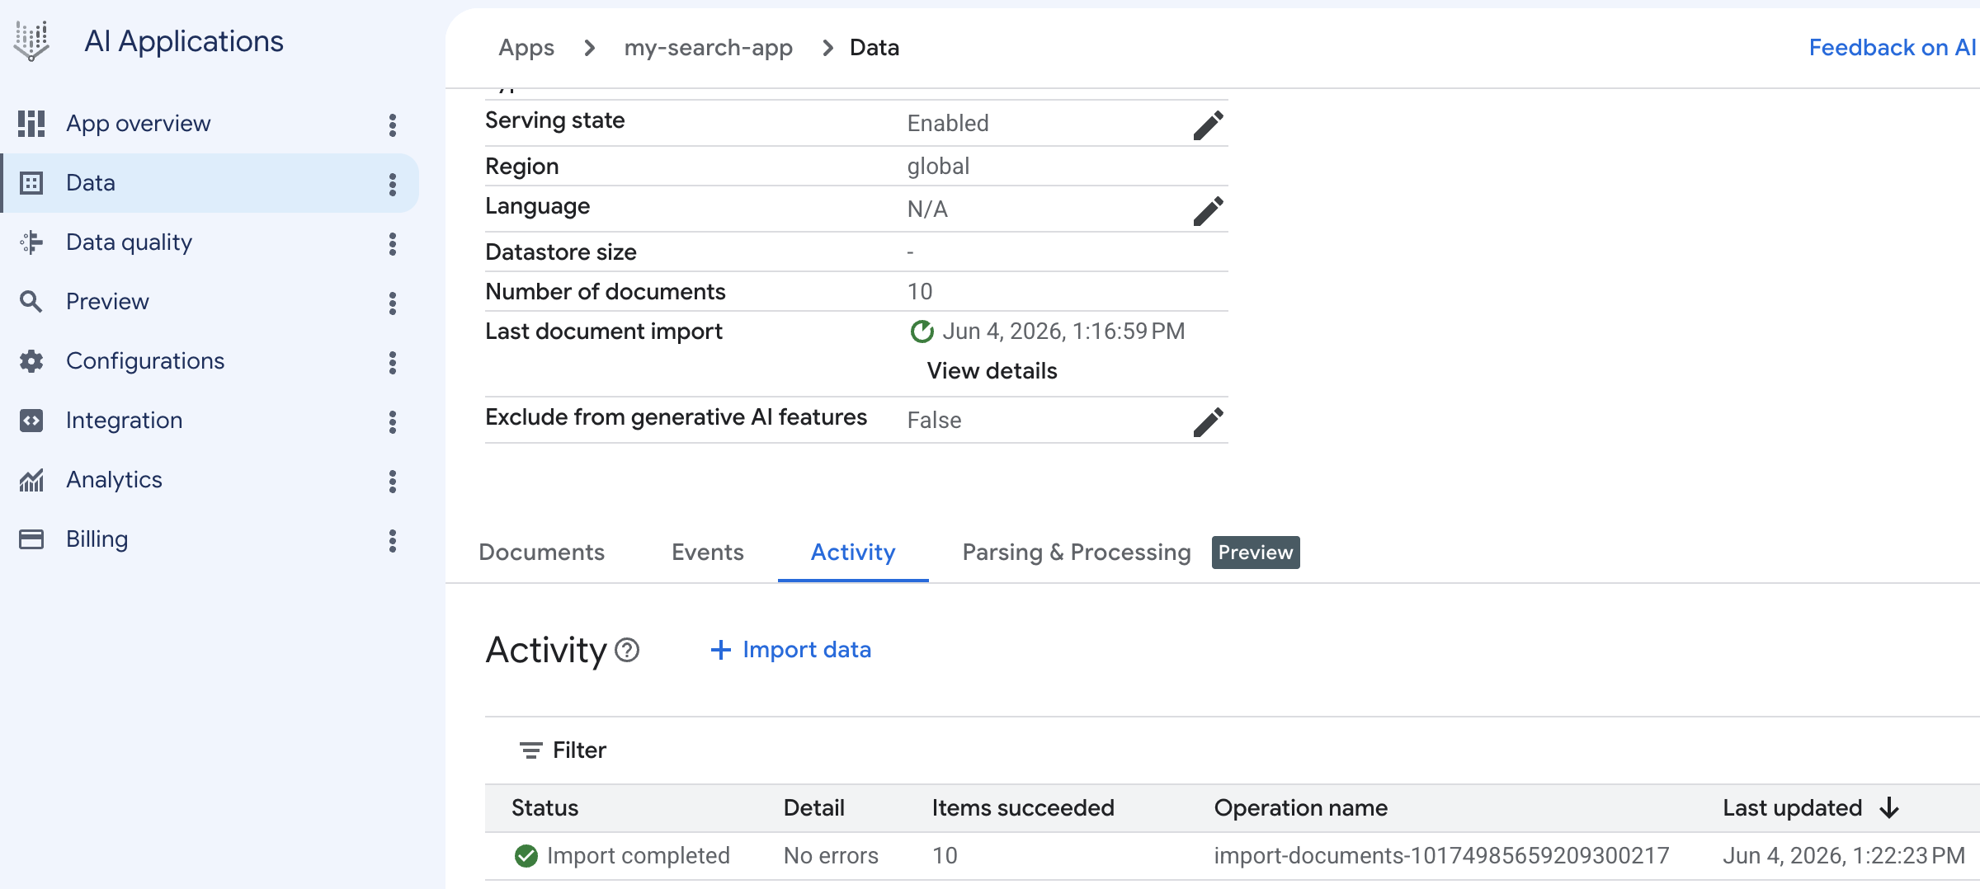This screenshot has width=1980, height=889.
Task: Click the AI Applications title
Action: (x=184, y=41)
